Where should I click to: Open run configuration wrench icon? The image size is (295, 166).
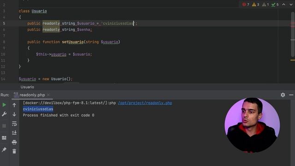[x=4, y=114]
